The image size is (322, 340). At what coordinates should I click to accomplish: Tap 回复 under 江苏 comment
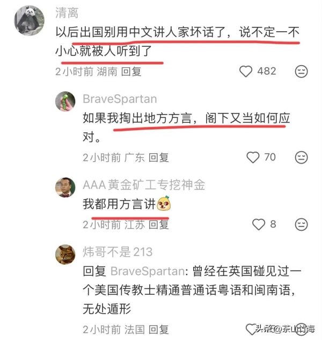click(158, 225)
